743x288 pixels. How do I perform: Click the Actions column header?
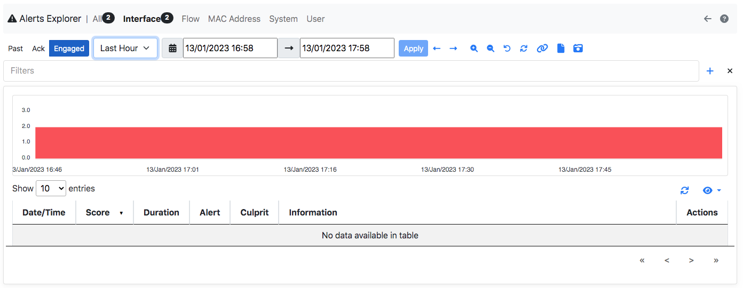[702, 212]
